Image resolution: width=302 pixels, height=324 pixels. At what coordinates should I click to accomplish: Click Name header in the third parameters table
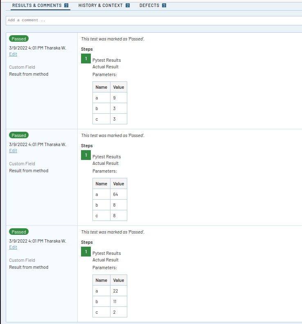(x=101, y=280)
